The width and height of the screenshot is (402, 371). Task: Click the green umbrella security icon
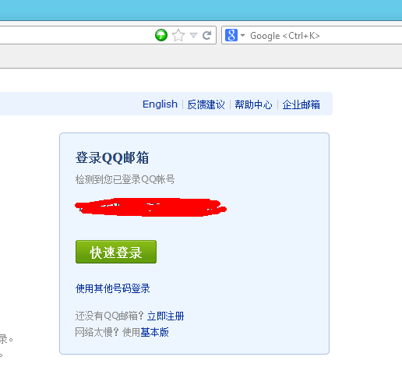(161, 35)
